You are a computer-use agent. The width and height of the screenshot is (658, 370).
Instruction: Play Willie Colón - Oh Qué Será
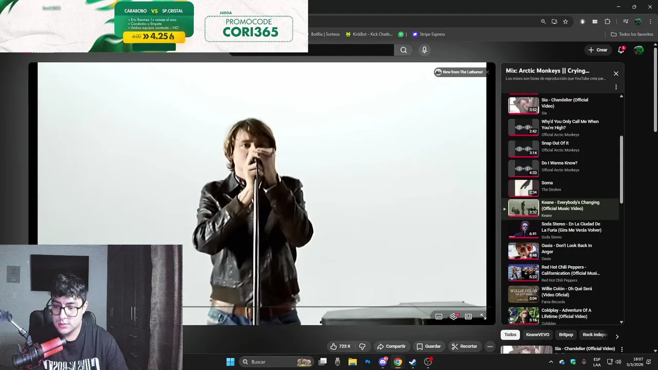pyautogui.click(x=560, y=294)
